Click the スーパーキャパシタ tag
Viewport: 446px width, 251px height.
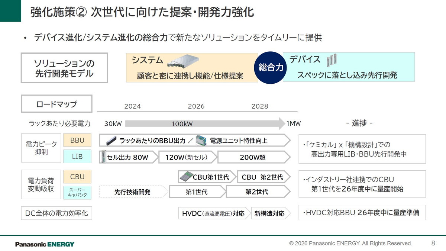click(78, 192)
